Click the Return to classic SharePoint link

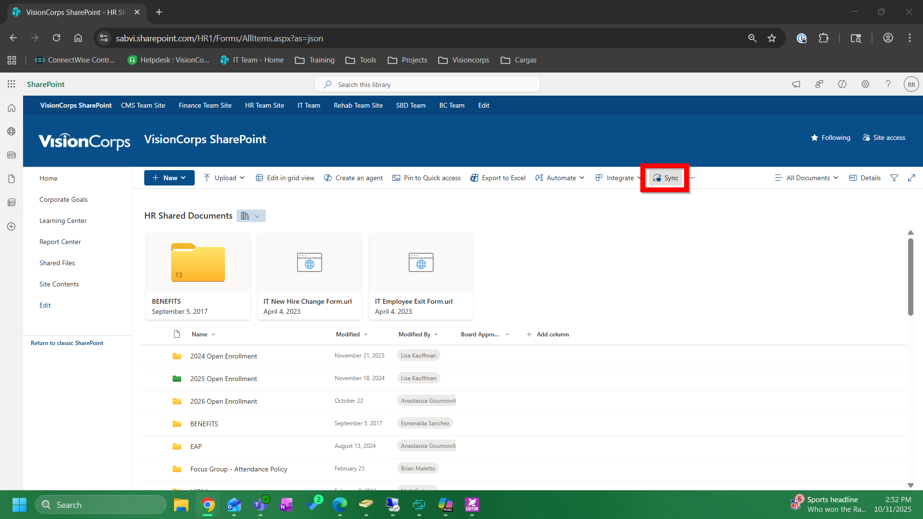pyautogui.click(x=67, y=343)
